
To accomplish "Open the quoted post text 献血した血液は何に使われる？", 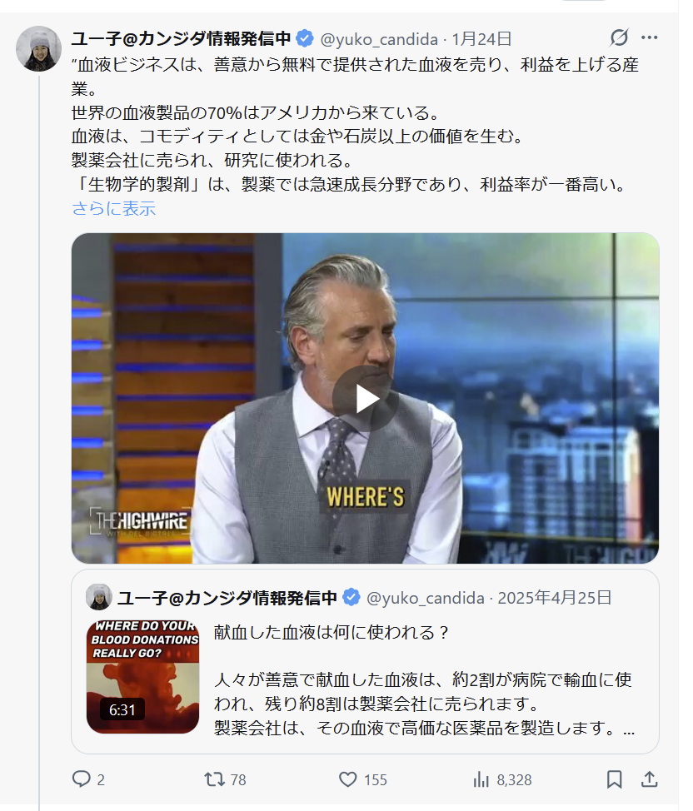I will tap(332, 632).
